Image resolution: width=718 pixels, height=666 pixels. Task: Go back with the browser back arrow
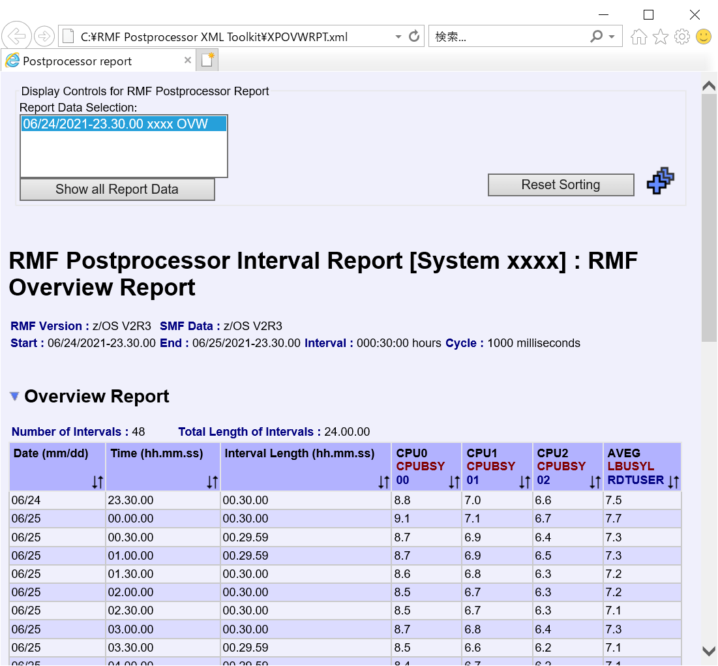click(x=16, y=36)
